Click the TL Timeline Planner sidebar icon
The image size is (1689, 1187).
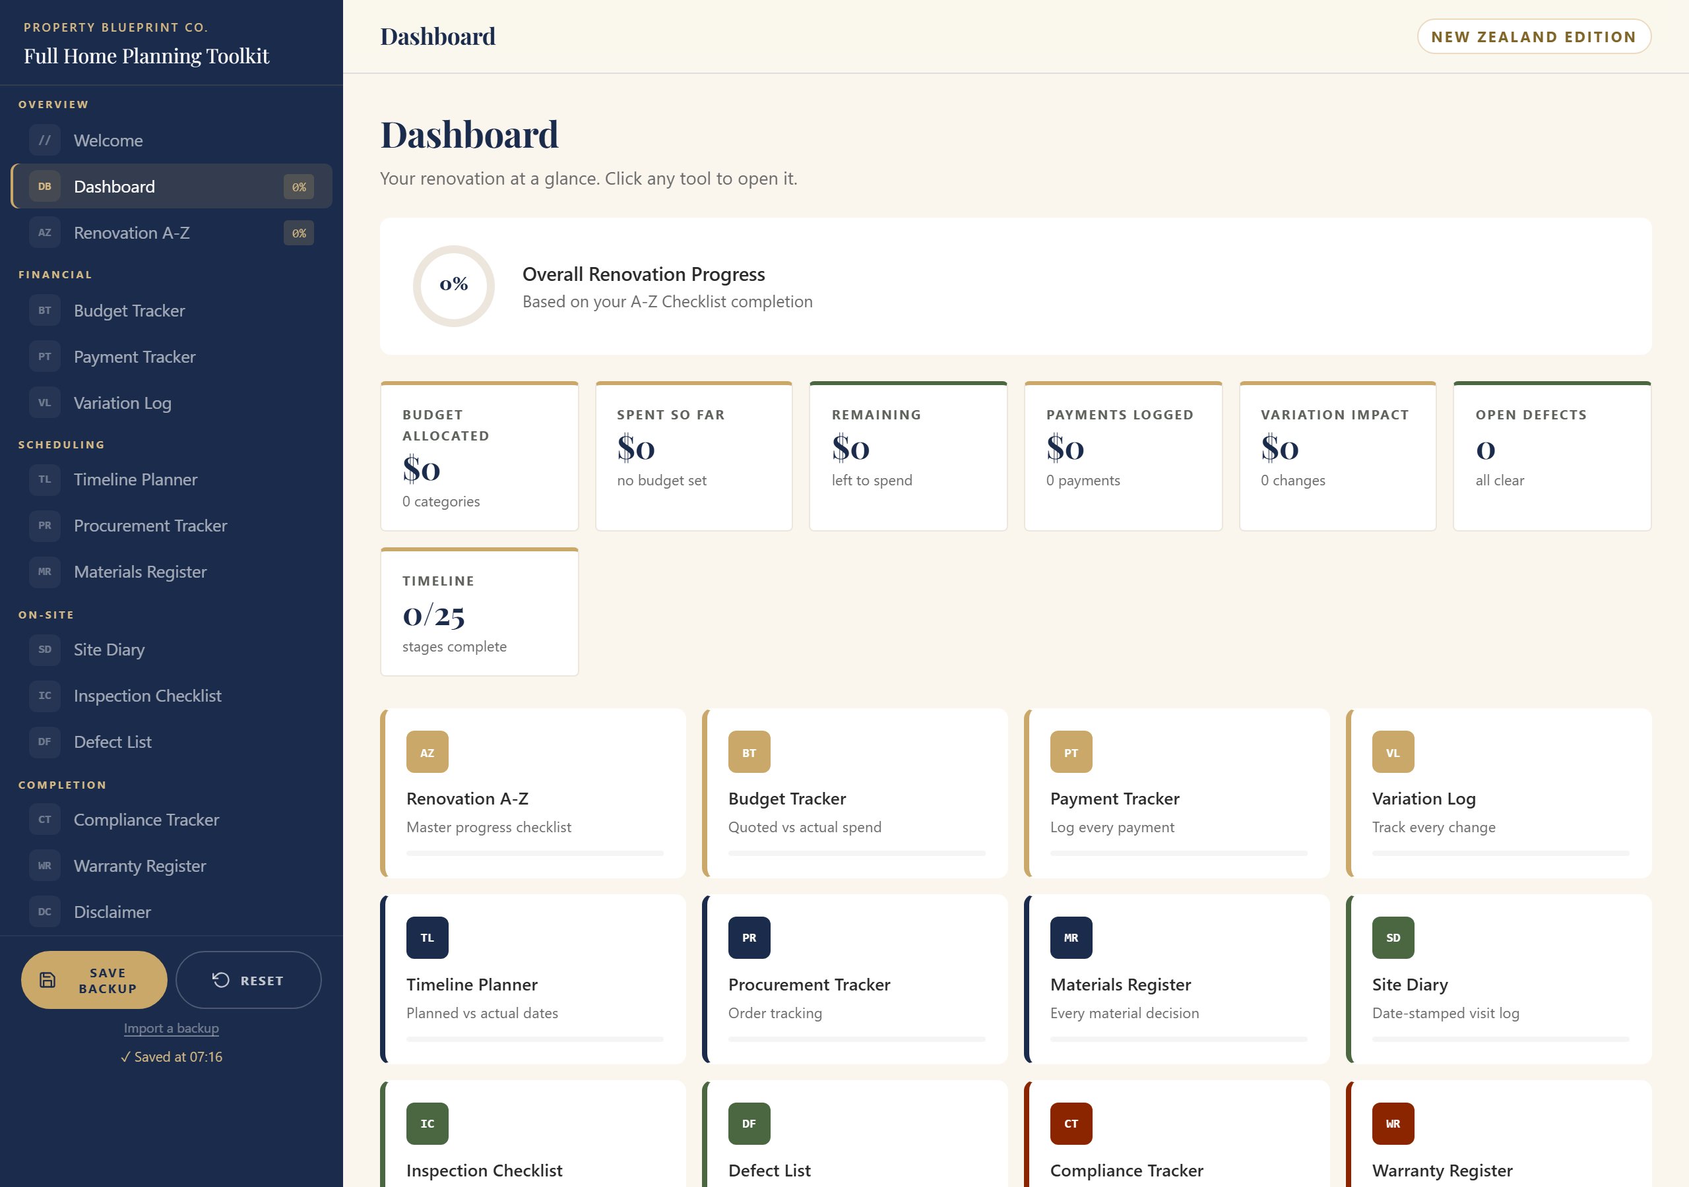45,479
